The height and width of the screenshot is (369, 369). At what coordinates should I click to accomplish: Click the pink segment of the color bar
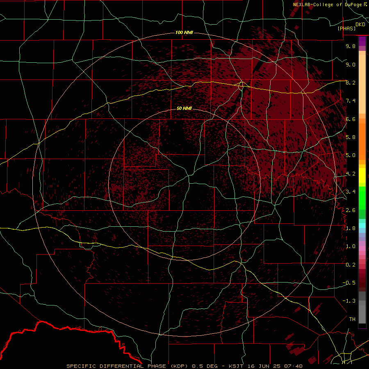pyautogui.click(x=362, y=248)
